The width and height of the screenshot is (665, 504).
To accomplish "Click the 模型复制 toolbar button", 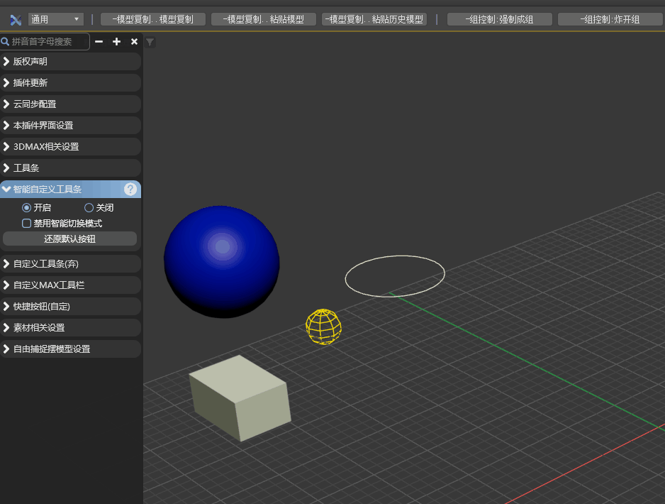I will pos(152,19).
